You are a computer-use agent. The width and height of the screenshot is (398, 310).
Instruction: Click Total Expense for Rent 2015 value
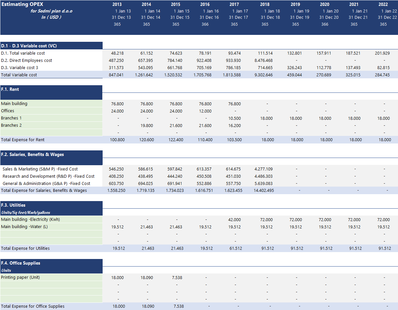point(177,140)
